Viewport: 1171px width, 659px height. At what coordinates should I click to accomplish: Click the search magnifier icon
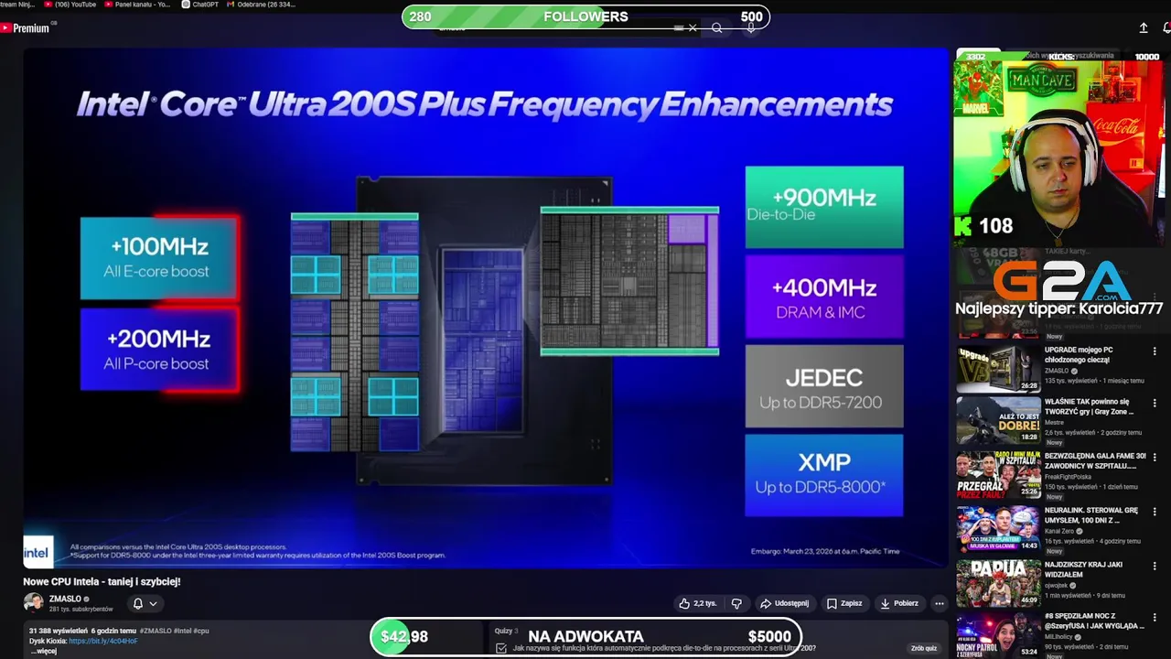click(717, 28)
